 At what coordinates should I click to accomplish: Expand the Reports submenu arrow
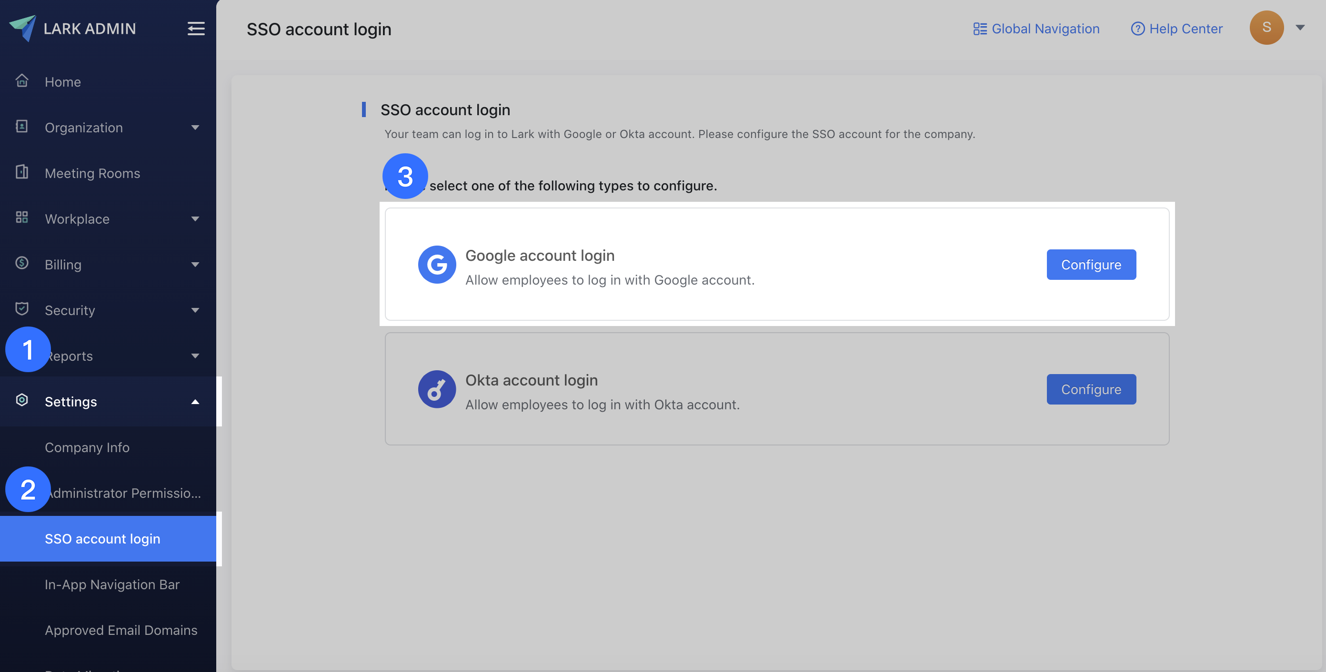pyautogui.click(x=195, y=356)
